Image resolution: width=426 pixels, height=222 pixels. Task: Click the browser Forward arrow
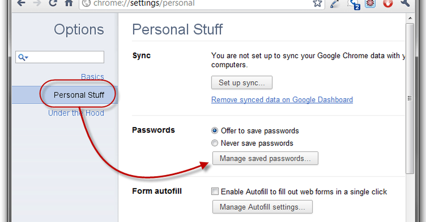(37, 3)
